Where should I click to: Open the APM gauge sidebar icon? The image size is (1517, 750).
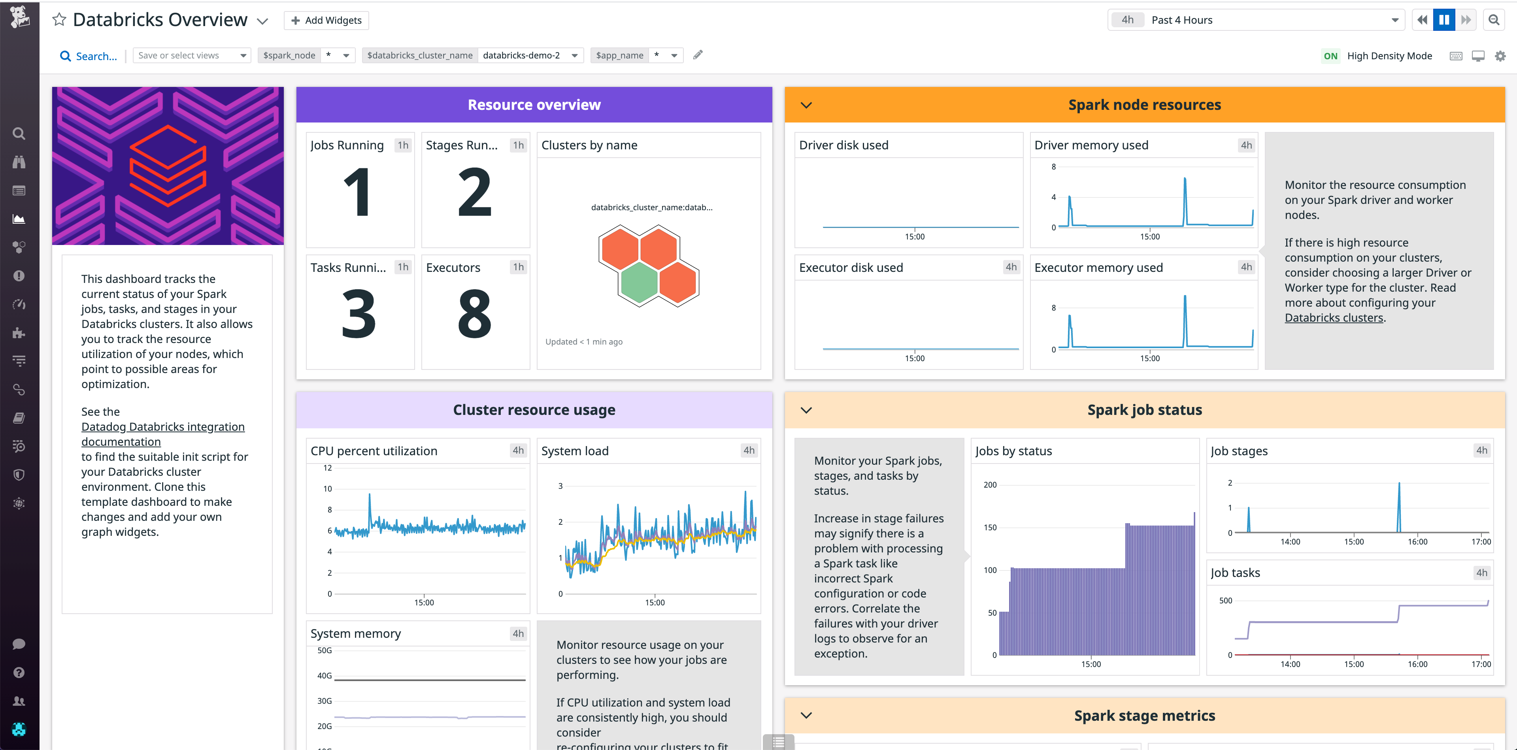point(19,304)
